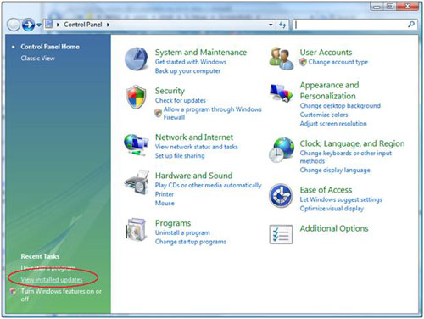Open Optimize visual display

tap(332, 209)
